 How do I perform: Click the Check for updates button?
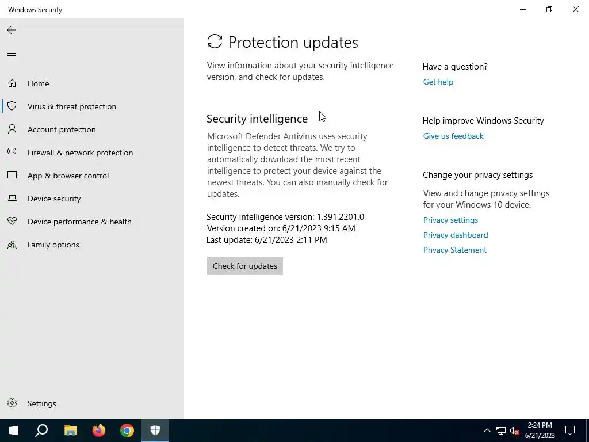tap(245, 266)
